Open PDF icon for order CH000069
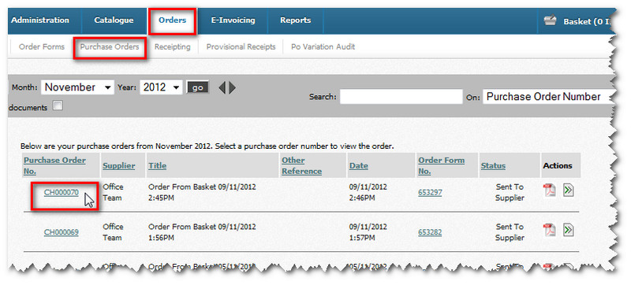This screenshot has height=285, width=631. click(549, 231)
